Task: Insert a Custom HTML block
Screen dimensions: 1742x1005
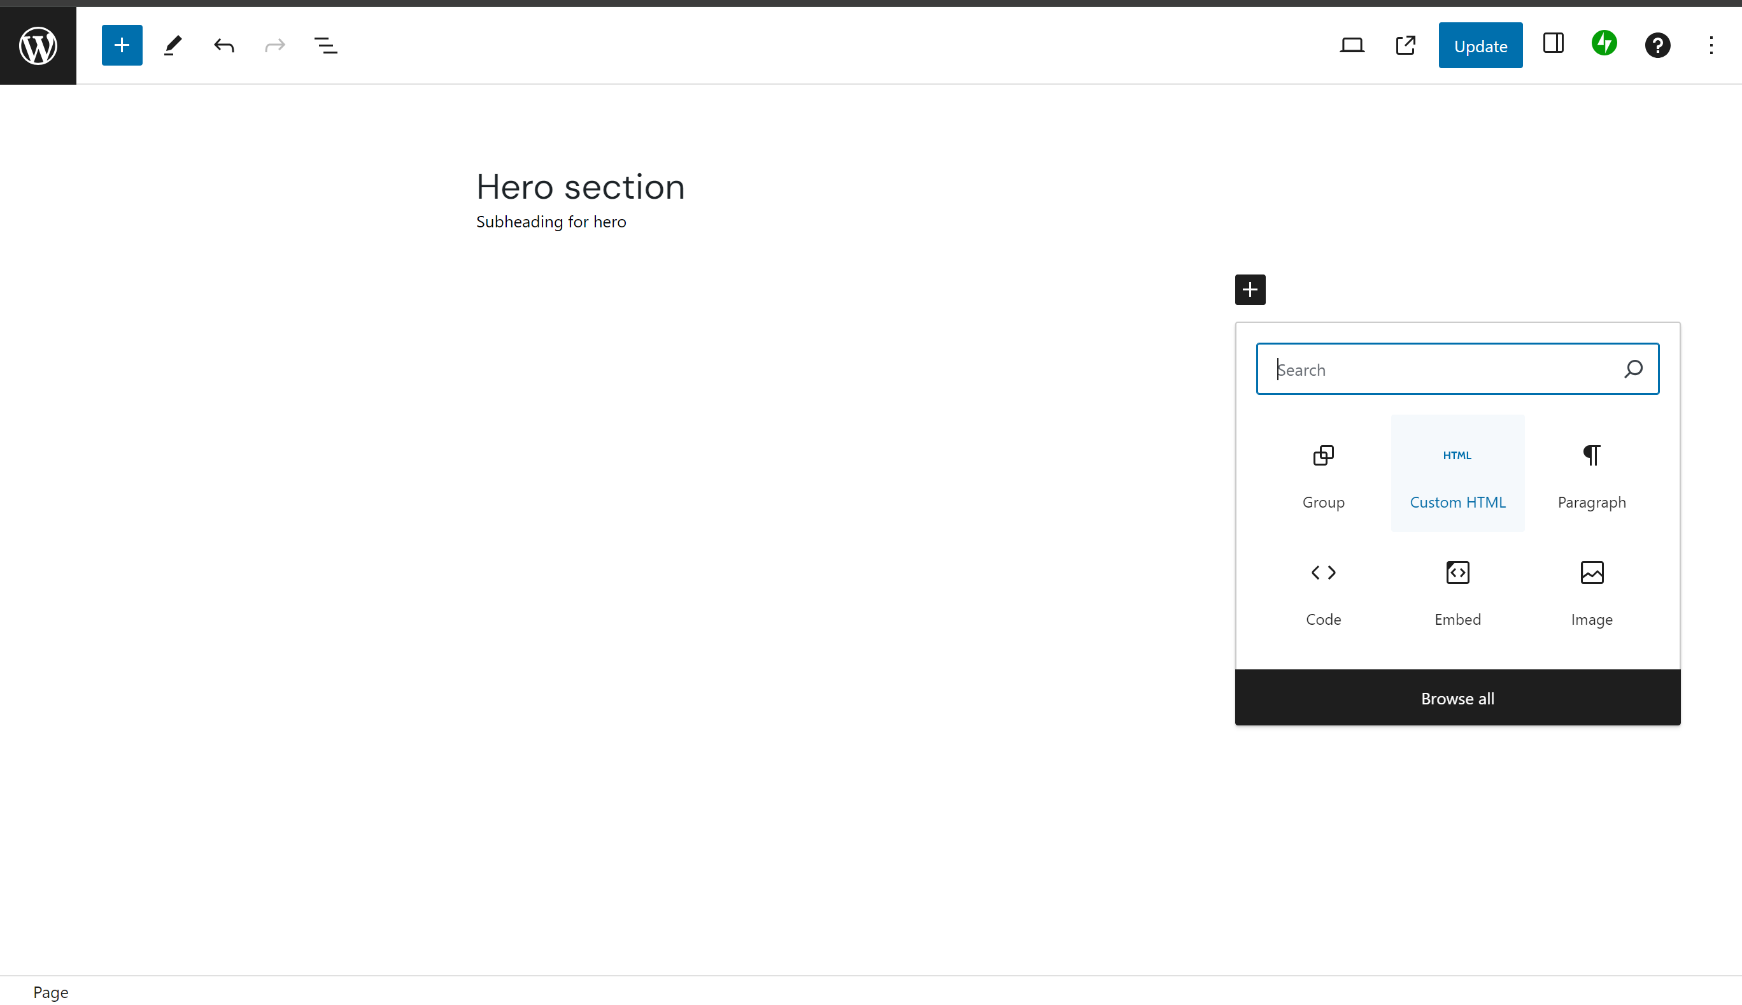Action: click(1457, 473)
